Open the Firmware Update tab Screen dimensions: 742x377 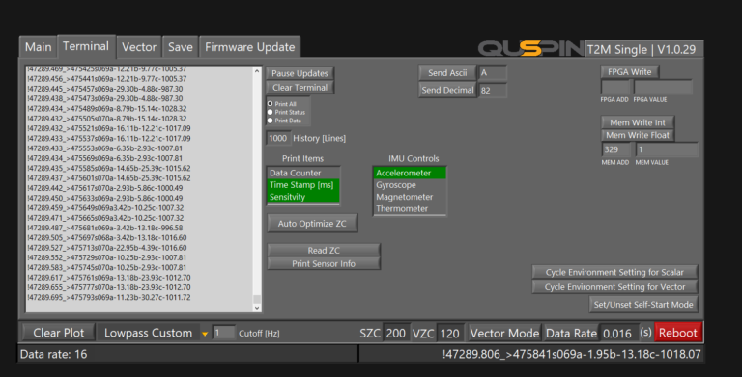249,47
